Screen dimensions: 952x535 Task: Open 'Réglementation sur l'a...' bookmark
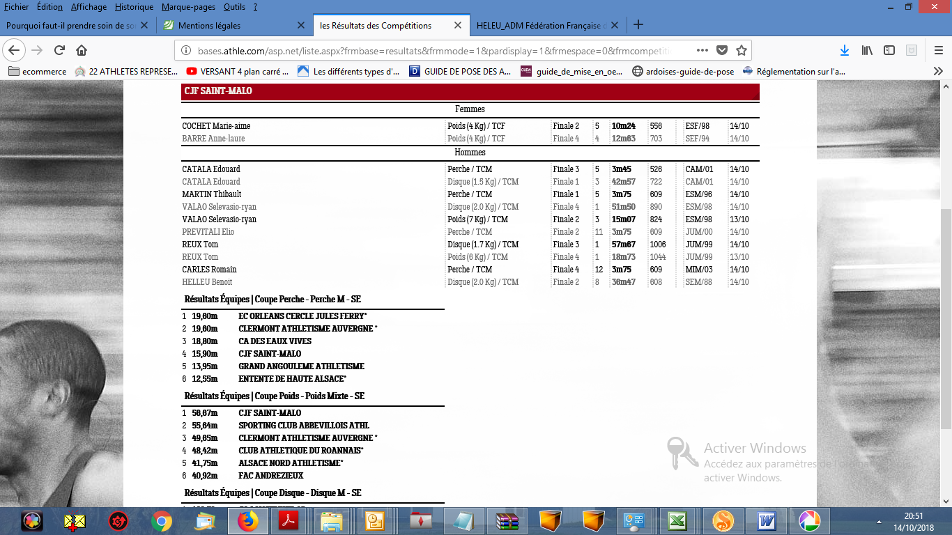pyautogui.click(x=794, y=71)
